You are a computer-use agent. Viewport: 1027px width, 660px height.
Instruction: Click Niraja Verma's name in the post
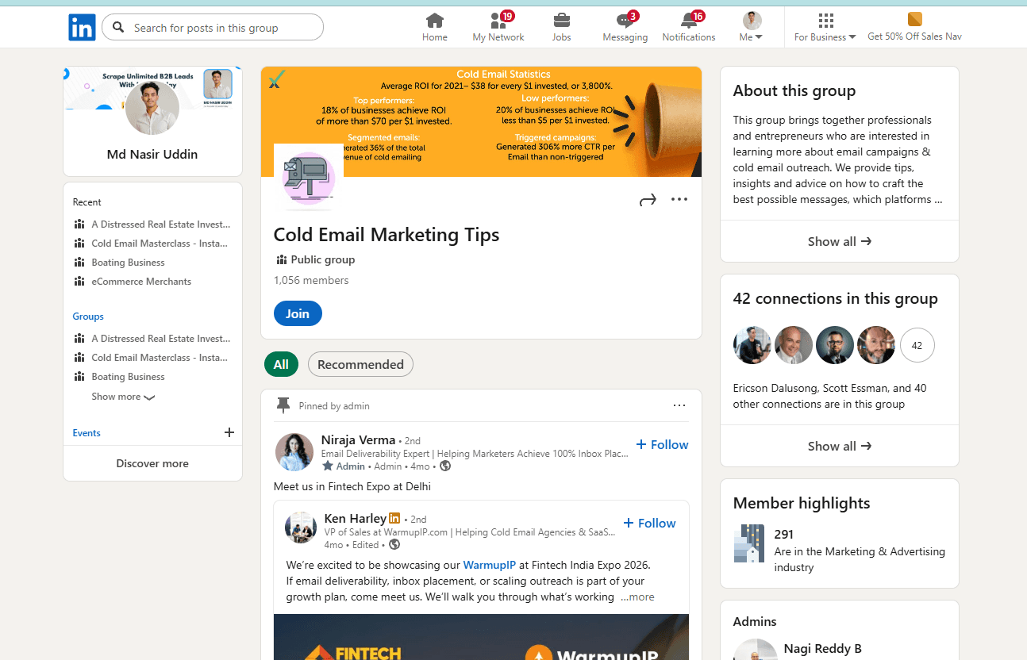coord(358,440)
